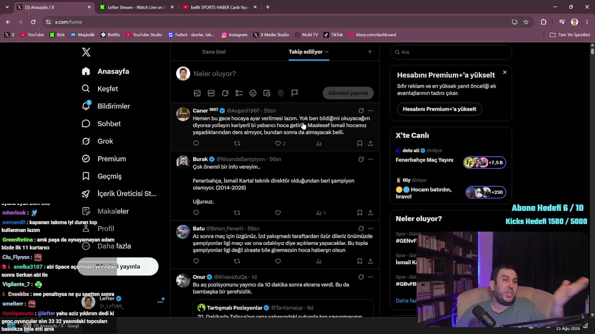Add media image to new post
This screenshot has width=595, height=334.
197,93
